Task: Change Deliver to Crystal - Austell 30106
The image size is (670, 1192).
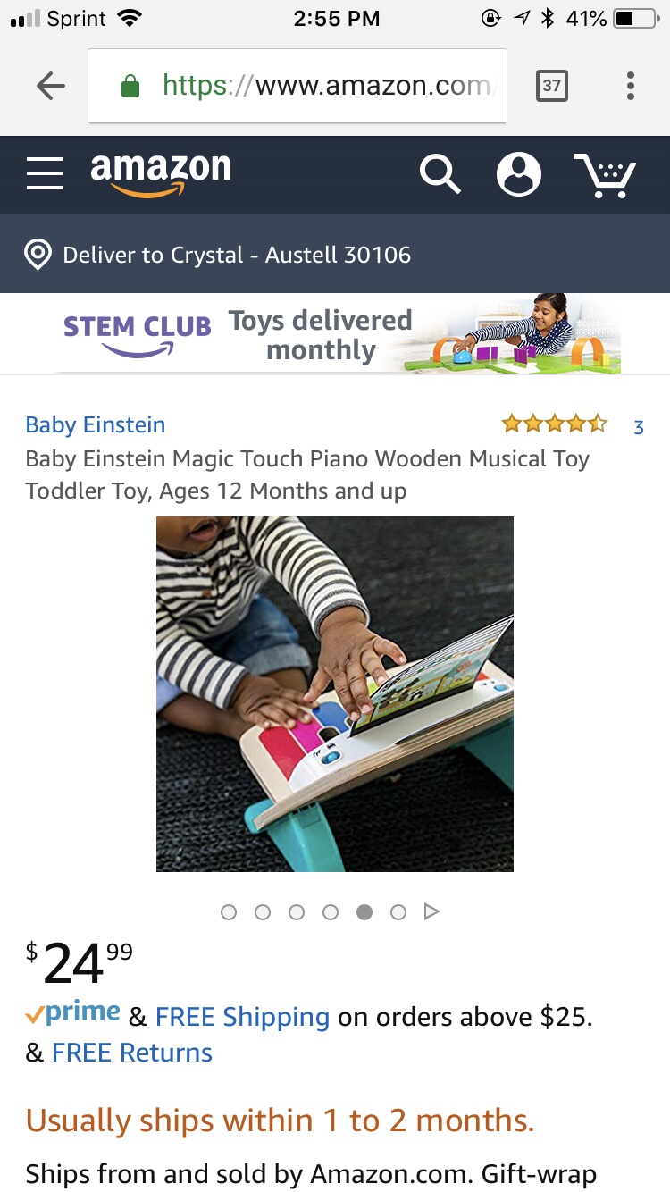Action: (x=237, y=255)
